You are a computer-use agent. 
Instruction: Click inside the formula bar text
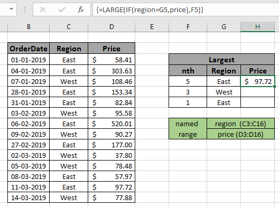(185, 10)
